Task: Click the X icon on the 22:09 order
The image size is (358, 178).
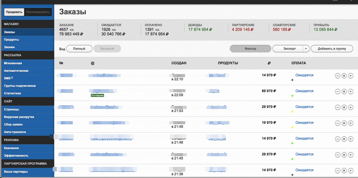Action: coord(344,92)
